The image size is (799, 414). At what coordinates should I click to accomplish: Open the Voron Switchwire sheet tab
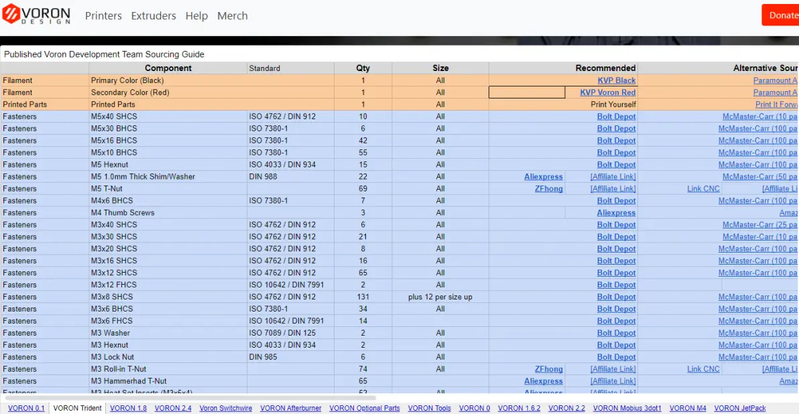[x=226, y=408]
